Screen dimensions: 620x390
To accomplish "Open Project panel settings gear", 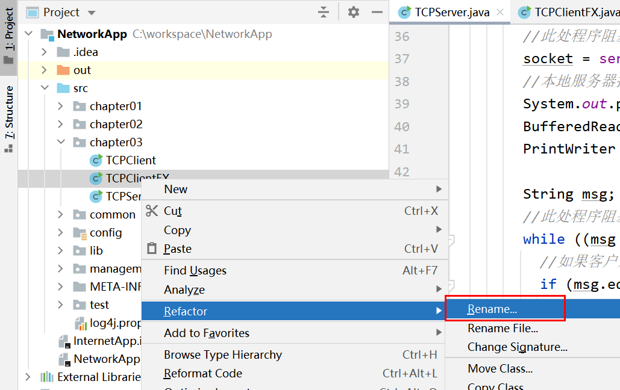I will pyautogui.click(x=354, y=12).
